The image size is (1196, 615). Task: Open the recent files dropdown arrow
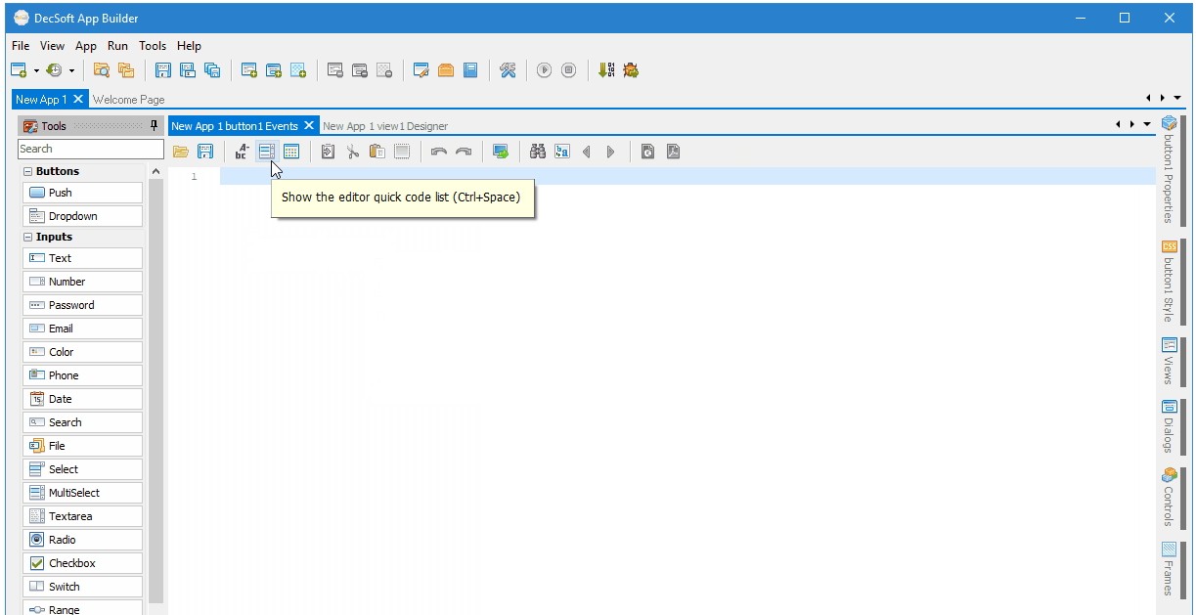(x=69, y=69)
